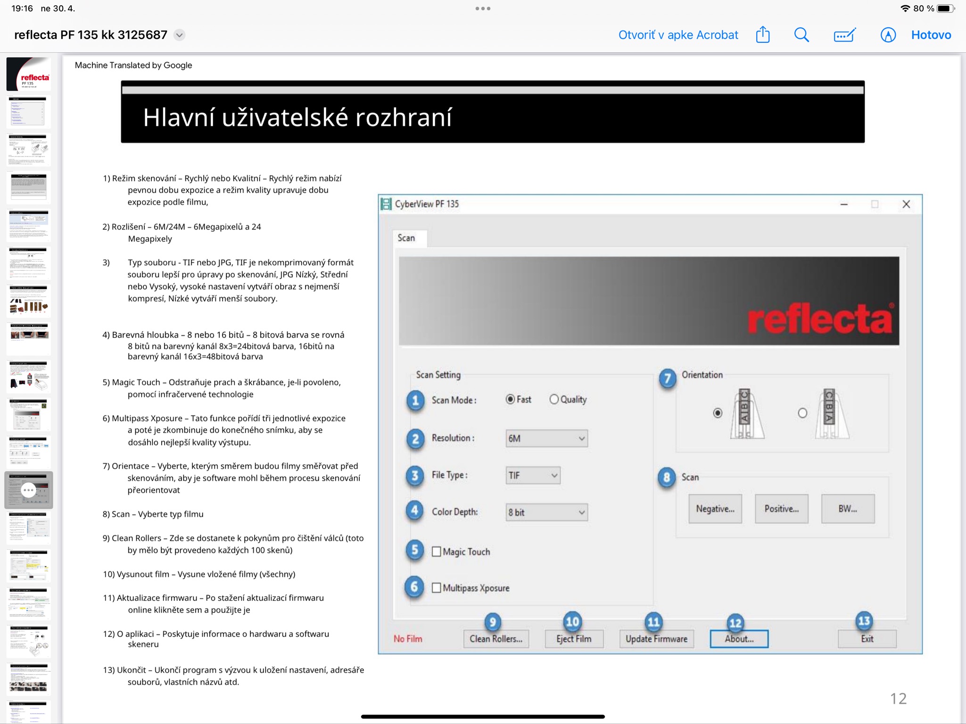Click the Eject Film button
Viewport: 966px width, 724px height.
point(574,639)
